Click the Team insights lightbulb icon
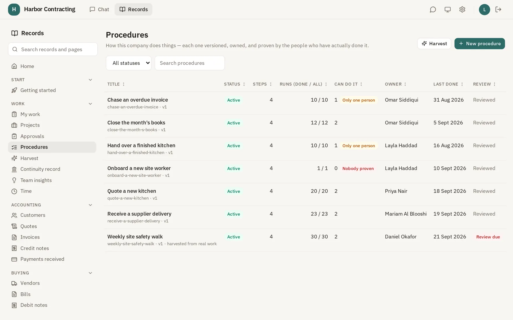The image size is (513, 320). (x=14, y=180)
